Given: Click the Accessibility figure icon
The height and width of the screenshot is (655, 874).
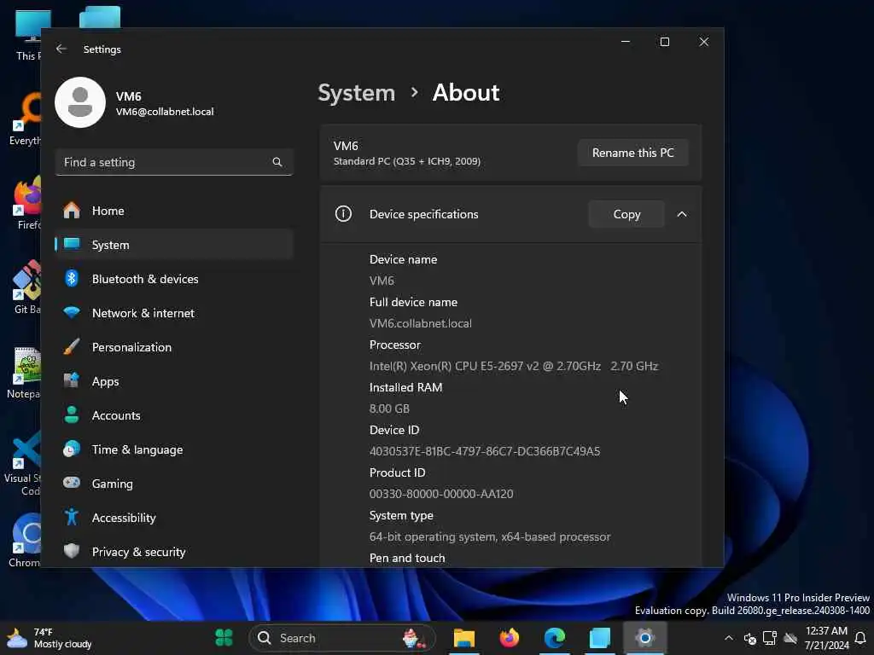Looking at the screenshot, I should click(72, 518).
